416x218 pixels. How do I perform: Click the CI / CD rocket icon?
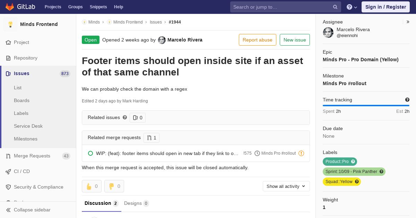[8, 172]
